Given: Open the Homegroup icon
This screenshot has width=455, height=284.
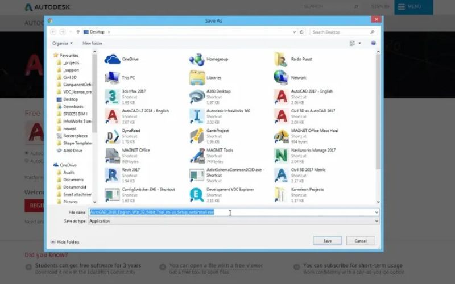Looking at the screenshot, I should click(x=208, y=59).
